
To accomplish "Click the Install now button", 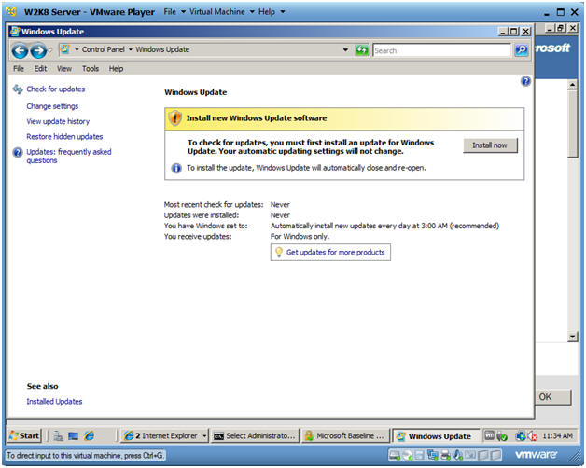I will coord(490,145).
